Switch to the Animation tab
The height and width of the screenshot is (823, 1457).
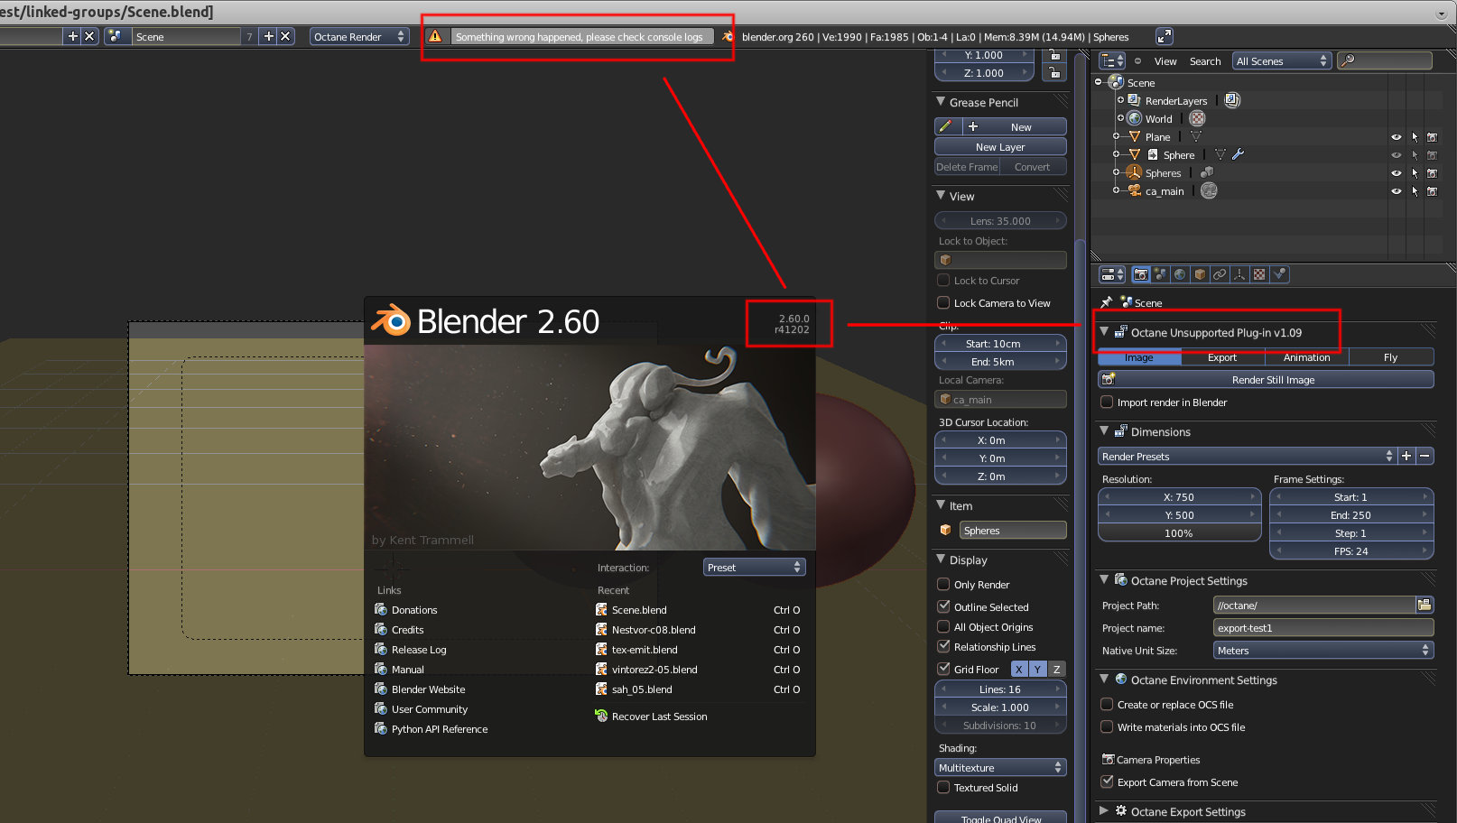tap(1307, 357)
